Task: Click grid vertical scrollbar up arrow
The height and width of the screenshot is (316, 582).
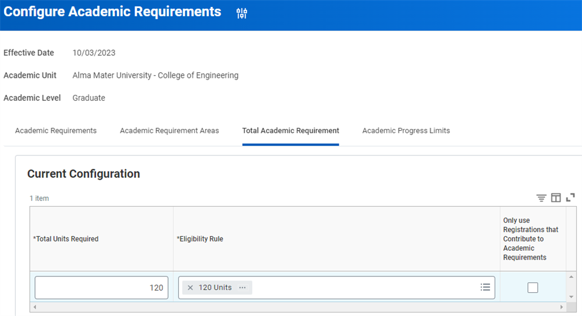Action: tap(572, 276)
